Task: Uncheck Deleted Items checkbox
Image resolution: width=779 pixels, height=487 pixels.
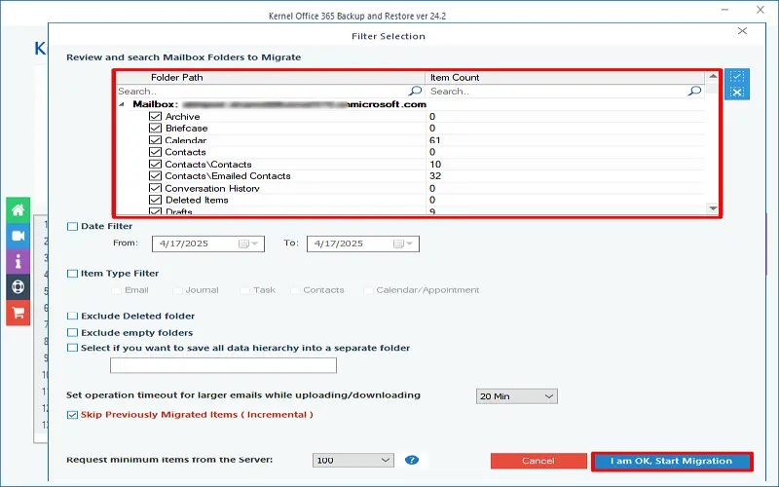Action: coord(155,200)
